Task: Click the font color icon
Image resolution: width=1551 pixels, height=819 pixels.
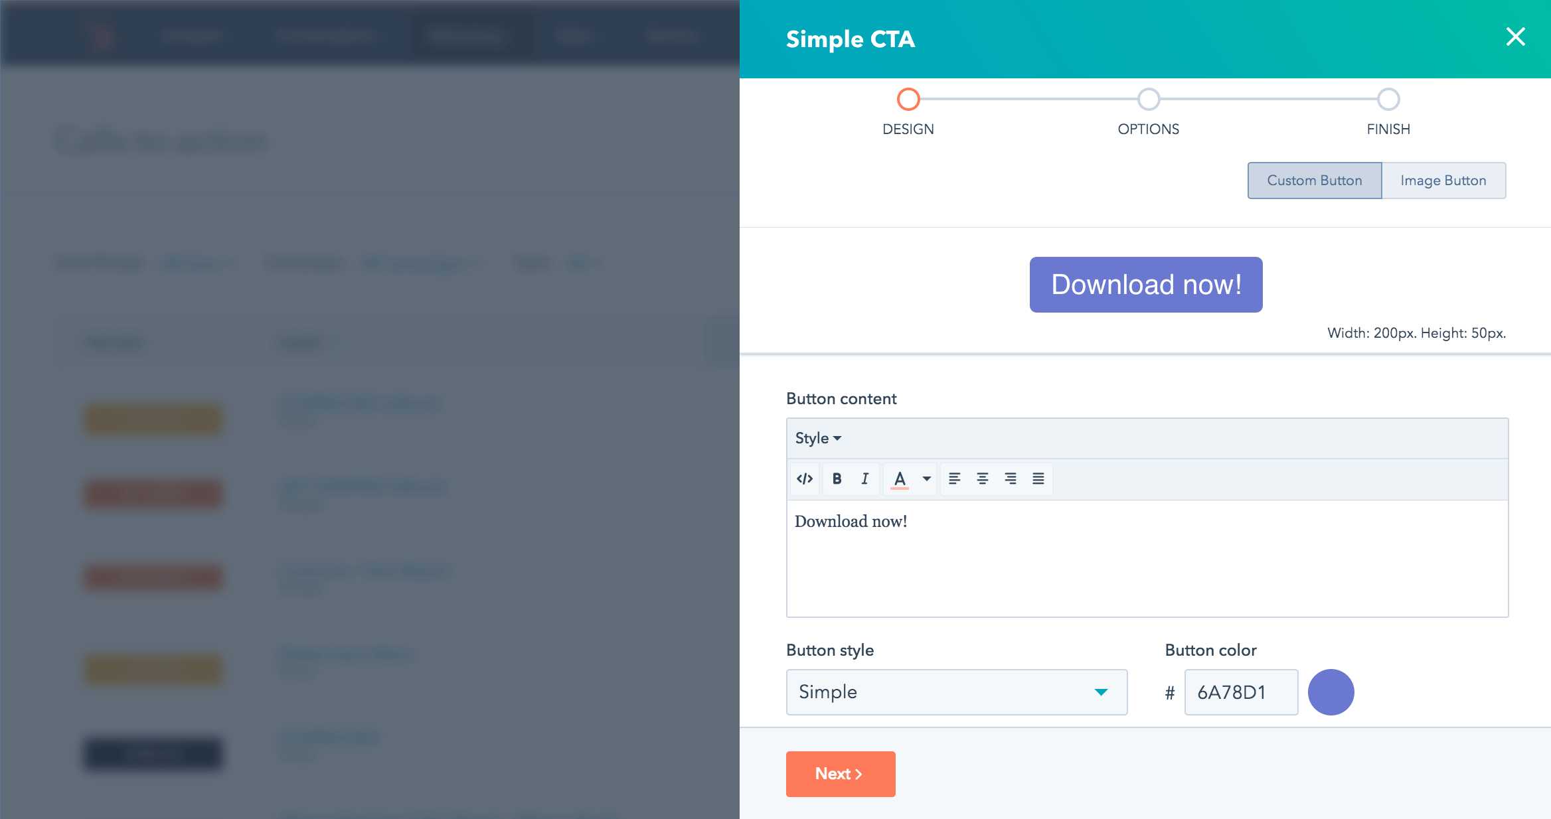Action: click(900, 479)
